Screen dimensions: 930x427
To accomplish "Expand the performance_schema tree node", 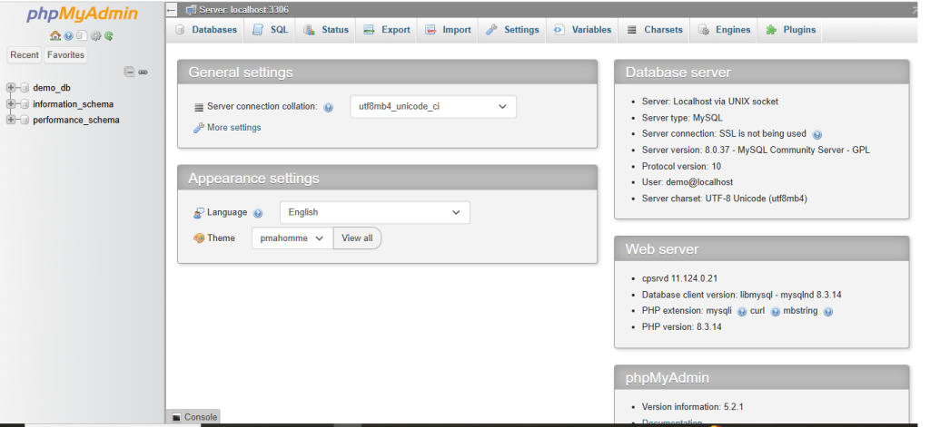I will coord(11,121).
